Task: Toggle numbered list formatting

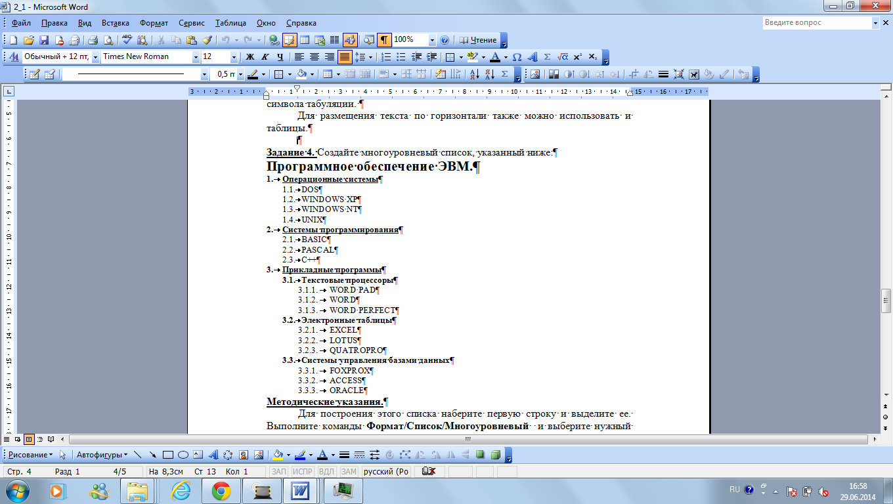Action: coord(386,57)
